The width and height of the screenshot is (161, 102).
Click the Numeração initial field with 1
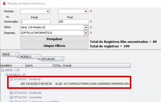(35, 22)
